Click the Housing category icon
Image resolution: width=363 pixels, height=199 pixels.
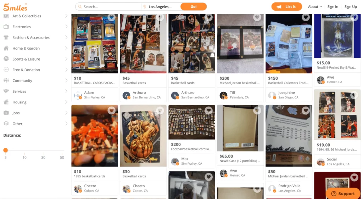coord(6,102)
